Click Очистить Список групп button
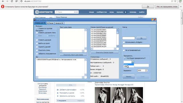The height and width of the screenshot is (103, 183). tap(105, 53)
